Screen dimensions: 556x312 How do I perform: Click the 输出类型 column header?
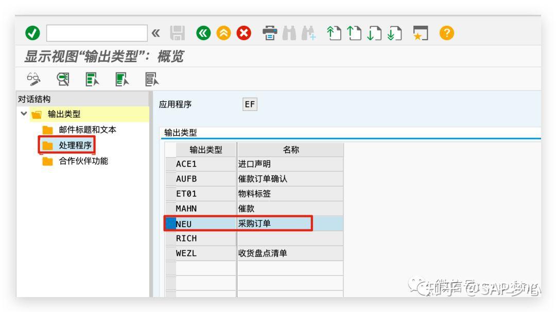pyautogui.click(x=206, y=150)
